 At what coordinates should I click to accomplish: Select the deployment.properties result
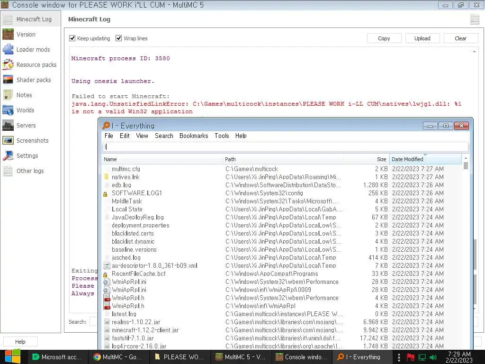pos(282,225)
